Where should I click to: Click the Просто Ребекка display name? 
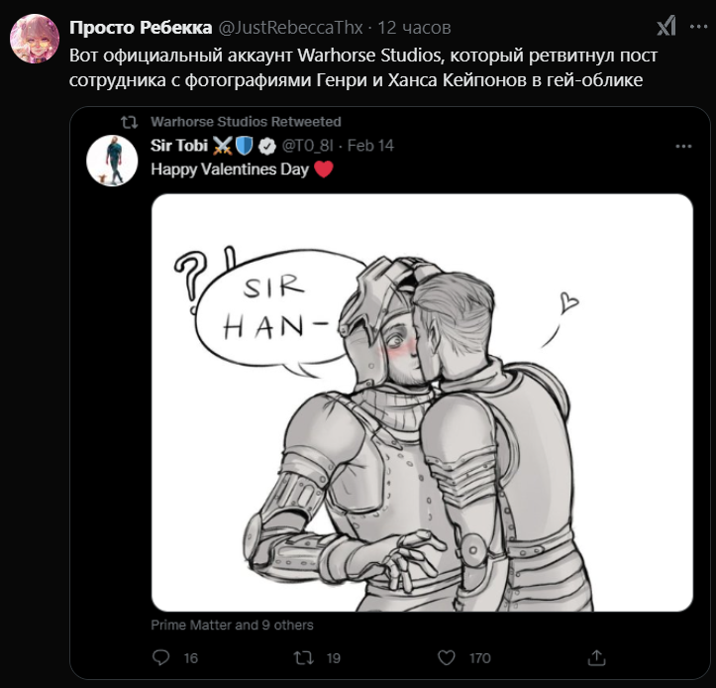pos(140,26)
